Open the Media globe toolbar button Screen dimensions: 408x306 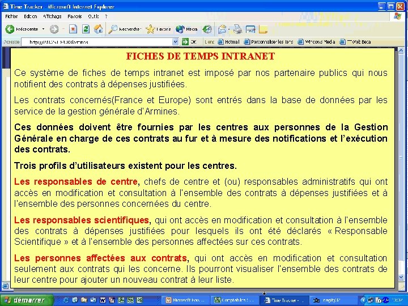pos(186,29)
